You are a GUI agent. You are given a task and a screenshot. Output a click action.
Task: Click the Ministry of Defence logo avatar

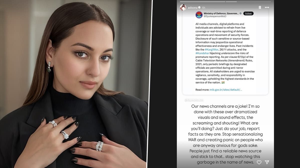coord(199,15)
